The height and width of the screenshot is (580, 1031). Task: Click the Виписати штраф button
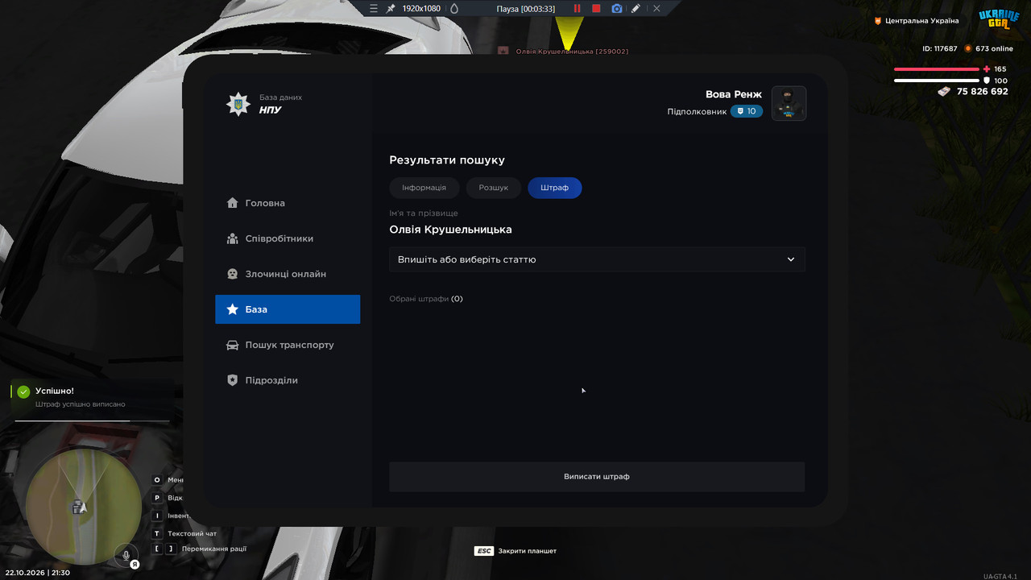pos(597,477)
